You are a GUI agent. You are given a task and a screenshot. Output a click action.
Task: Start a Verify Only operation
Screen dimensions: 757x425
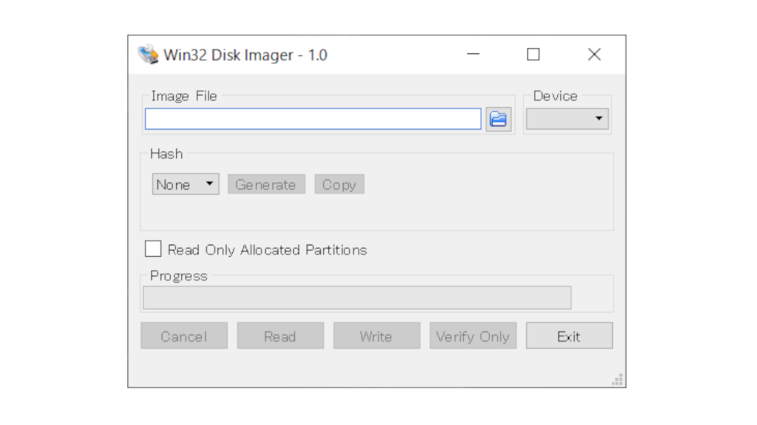(472, 336)
